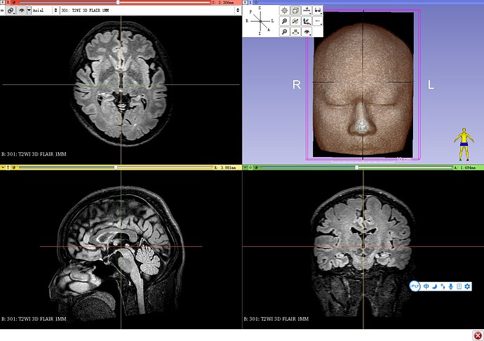Close the window with red X button

click(477, 335)
